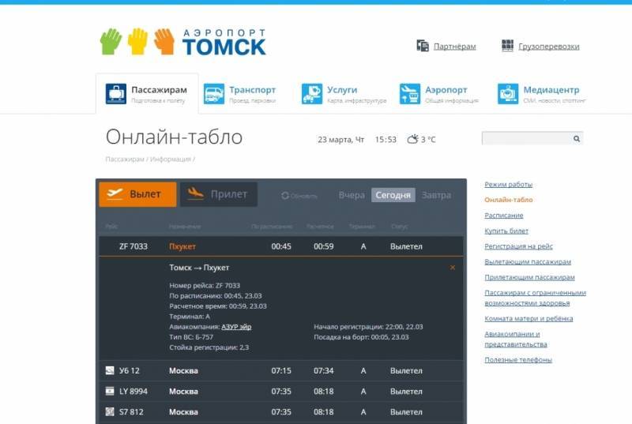Image resolution: width=632 pixels, height=424 pixels.
Task: Show yesterday's flights with Вчера
Action: (x=352, y=195)
